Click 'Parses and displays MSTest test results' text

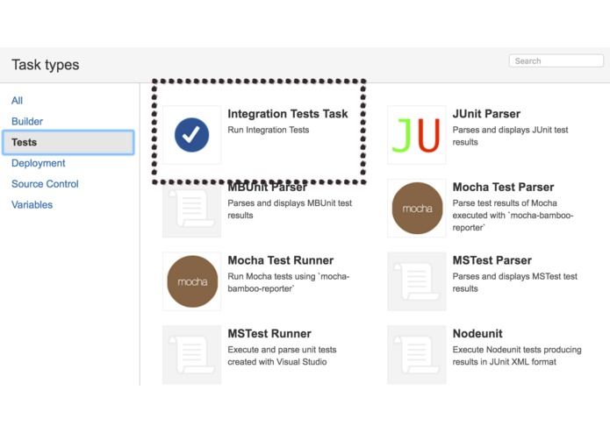pyautogui.click(x=514, y=282)
